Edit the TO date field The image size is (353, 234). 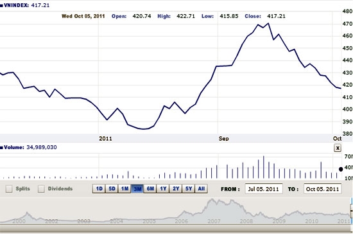tap(322, 189)
